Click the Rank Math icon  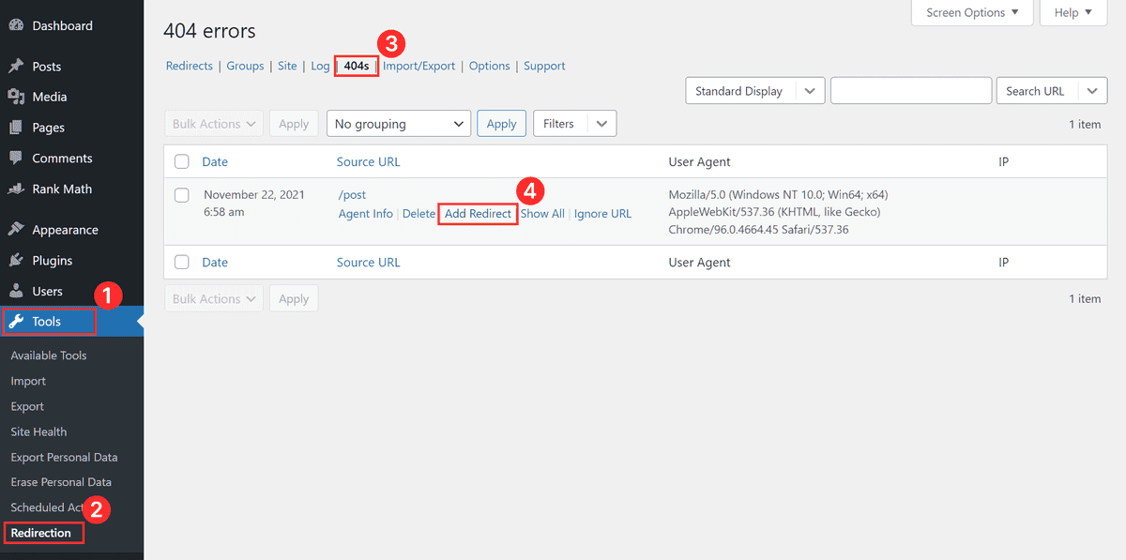(x=16, y=189)
